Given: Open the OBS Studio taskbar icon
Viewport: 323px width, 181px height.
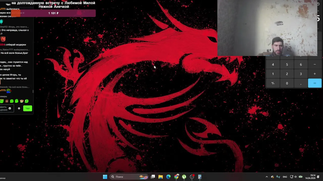Looking at the screenshot, I should (192, 177).
